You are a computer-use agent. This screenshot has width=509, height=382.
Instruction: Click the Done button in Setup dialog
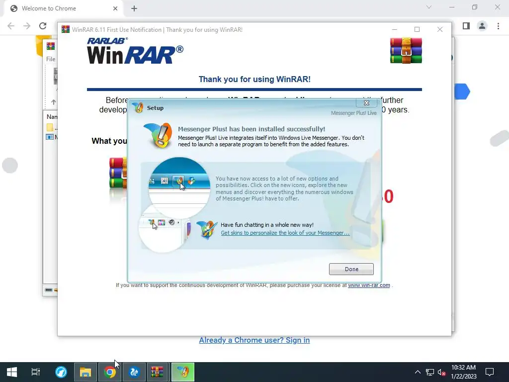pos(351,269)
